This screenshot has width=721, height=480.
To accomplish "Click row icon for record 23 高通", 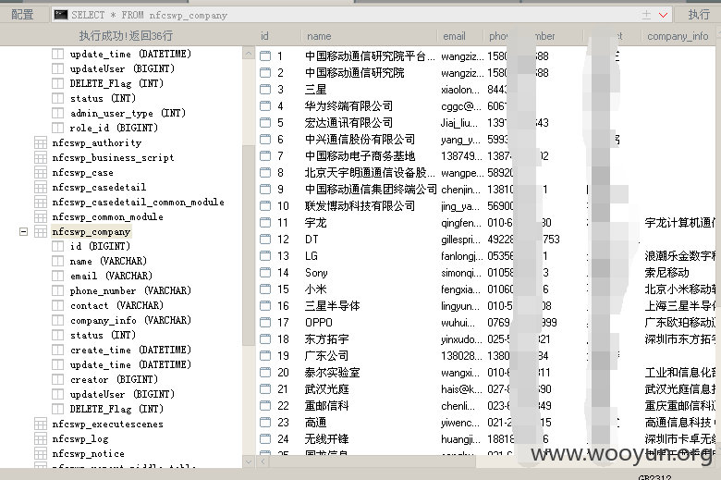I will (x=265, y=423).
